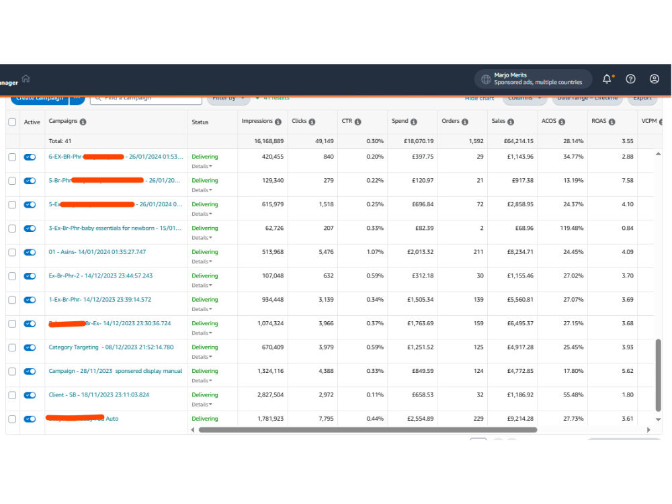Click the horizontal scrollbar thumb under table
Viewport: 672px width, 504px height.
click(x=368, y=430)
